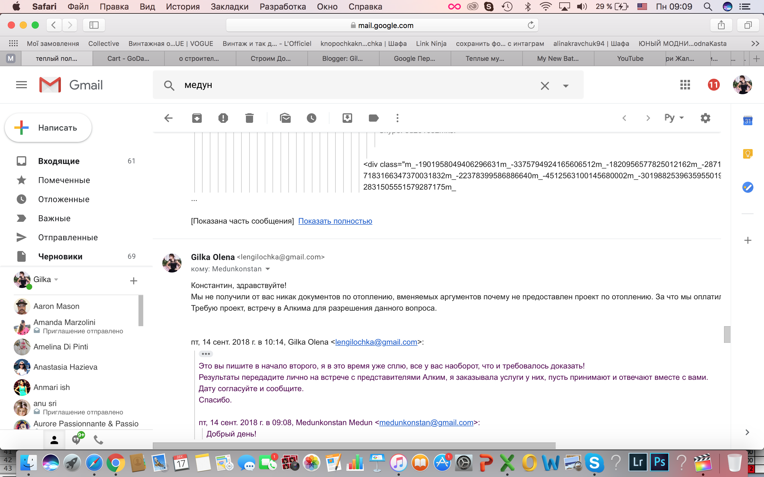Open Google Keep in side panel
Image resolution: width=764 pixels, height=477 pixels.
coord(747,154)
